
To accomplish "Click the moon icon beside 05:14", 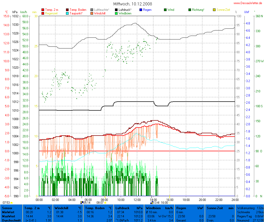I will point(82,203).
